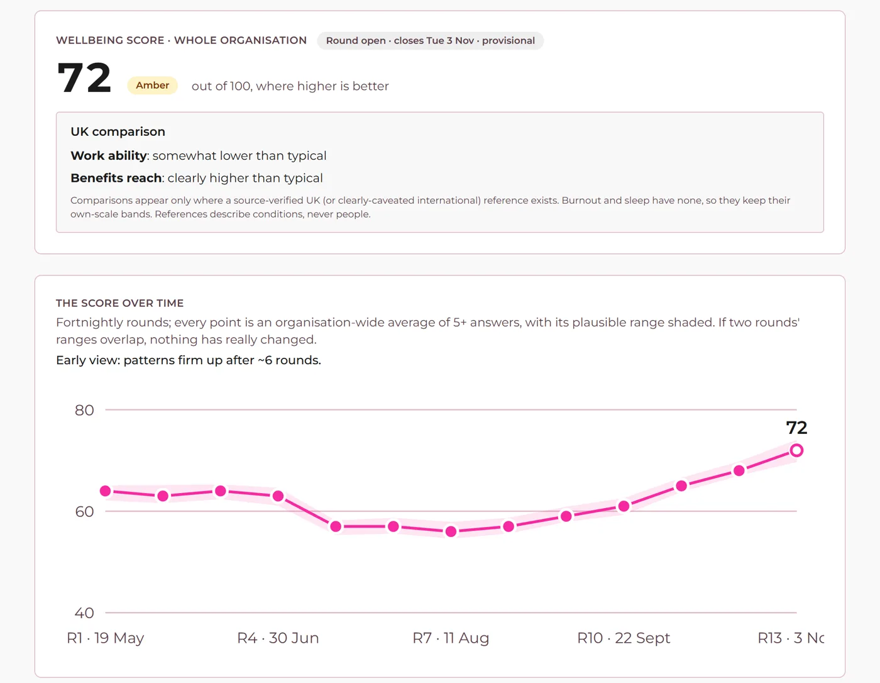
Task: Select the lowest data point at R7
Action: click(x=451, y=531)
